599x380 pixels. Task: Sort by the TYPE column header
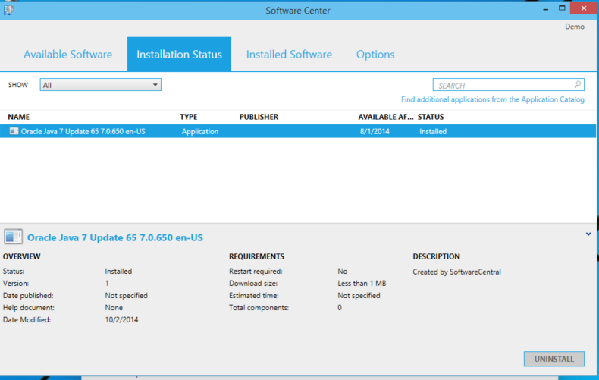coord(188,117)
